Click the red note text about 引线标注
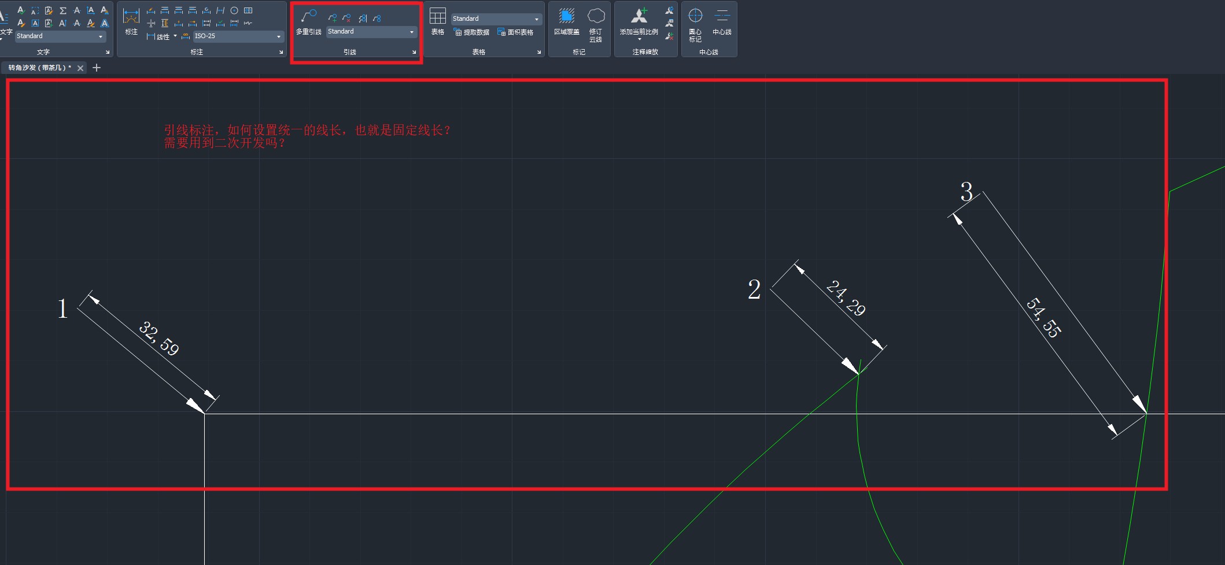 307,136
